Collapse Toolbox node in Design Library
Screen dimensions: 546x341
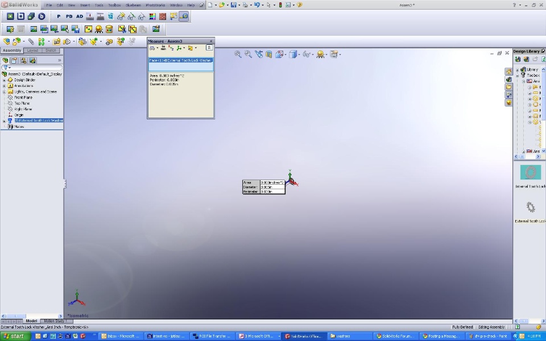click(518, 75)
